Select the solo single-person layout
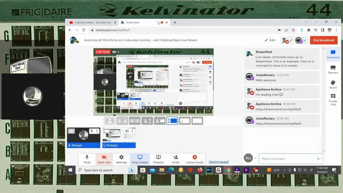Screen dimensions: 343x193 pos(110,121)
